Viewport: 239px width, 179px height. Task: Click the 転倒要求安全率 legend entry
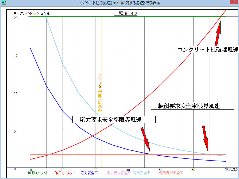171,173
